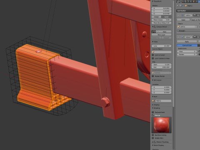The width and height of the screenshot is (200, 150).
Task: Click Subdivisions View value field
Action: tap(187, 51)
